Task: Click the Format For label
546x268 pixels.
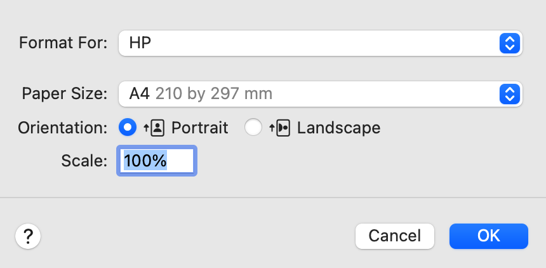Action: [63, 43]
